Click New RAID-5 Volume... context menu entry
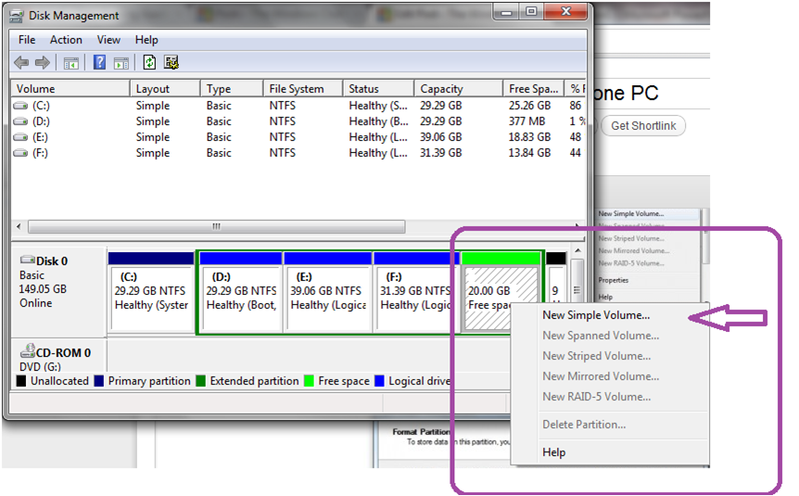The height and width of the screenshot is (496, 799). (x=597, y=397)
